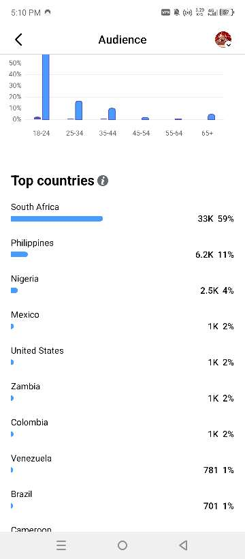Tap the Android back triangle button
This screenshot has width=245, height=559.
[x=183, y=545]
